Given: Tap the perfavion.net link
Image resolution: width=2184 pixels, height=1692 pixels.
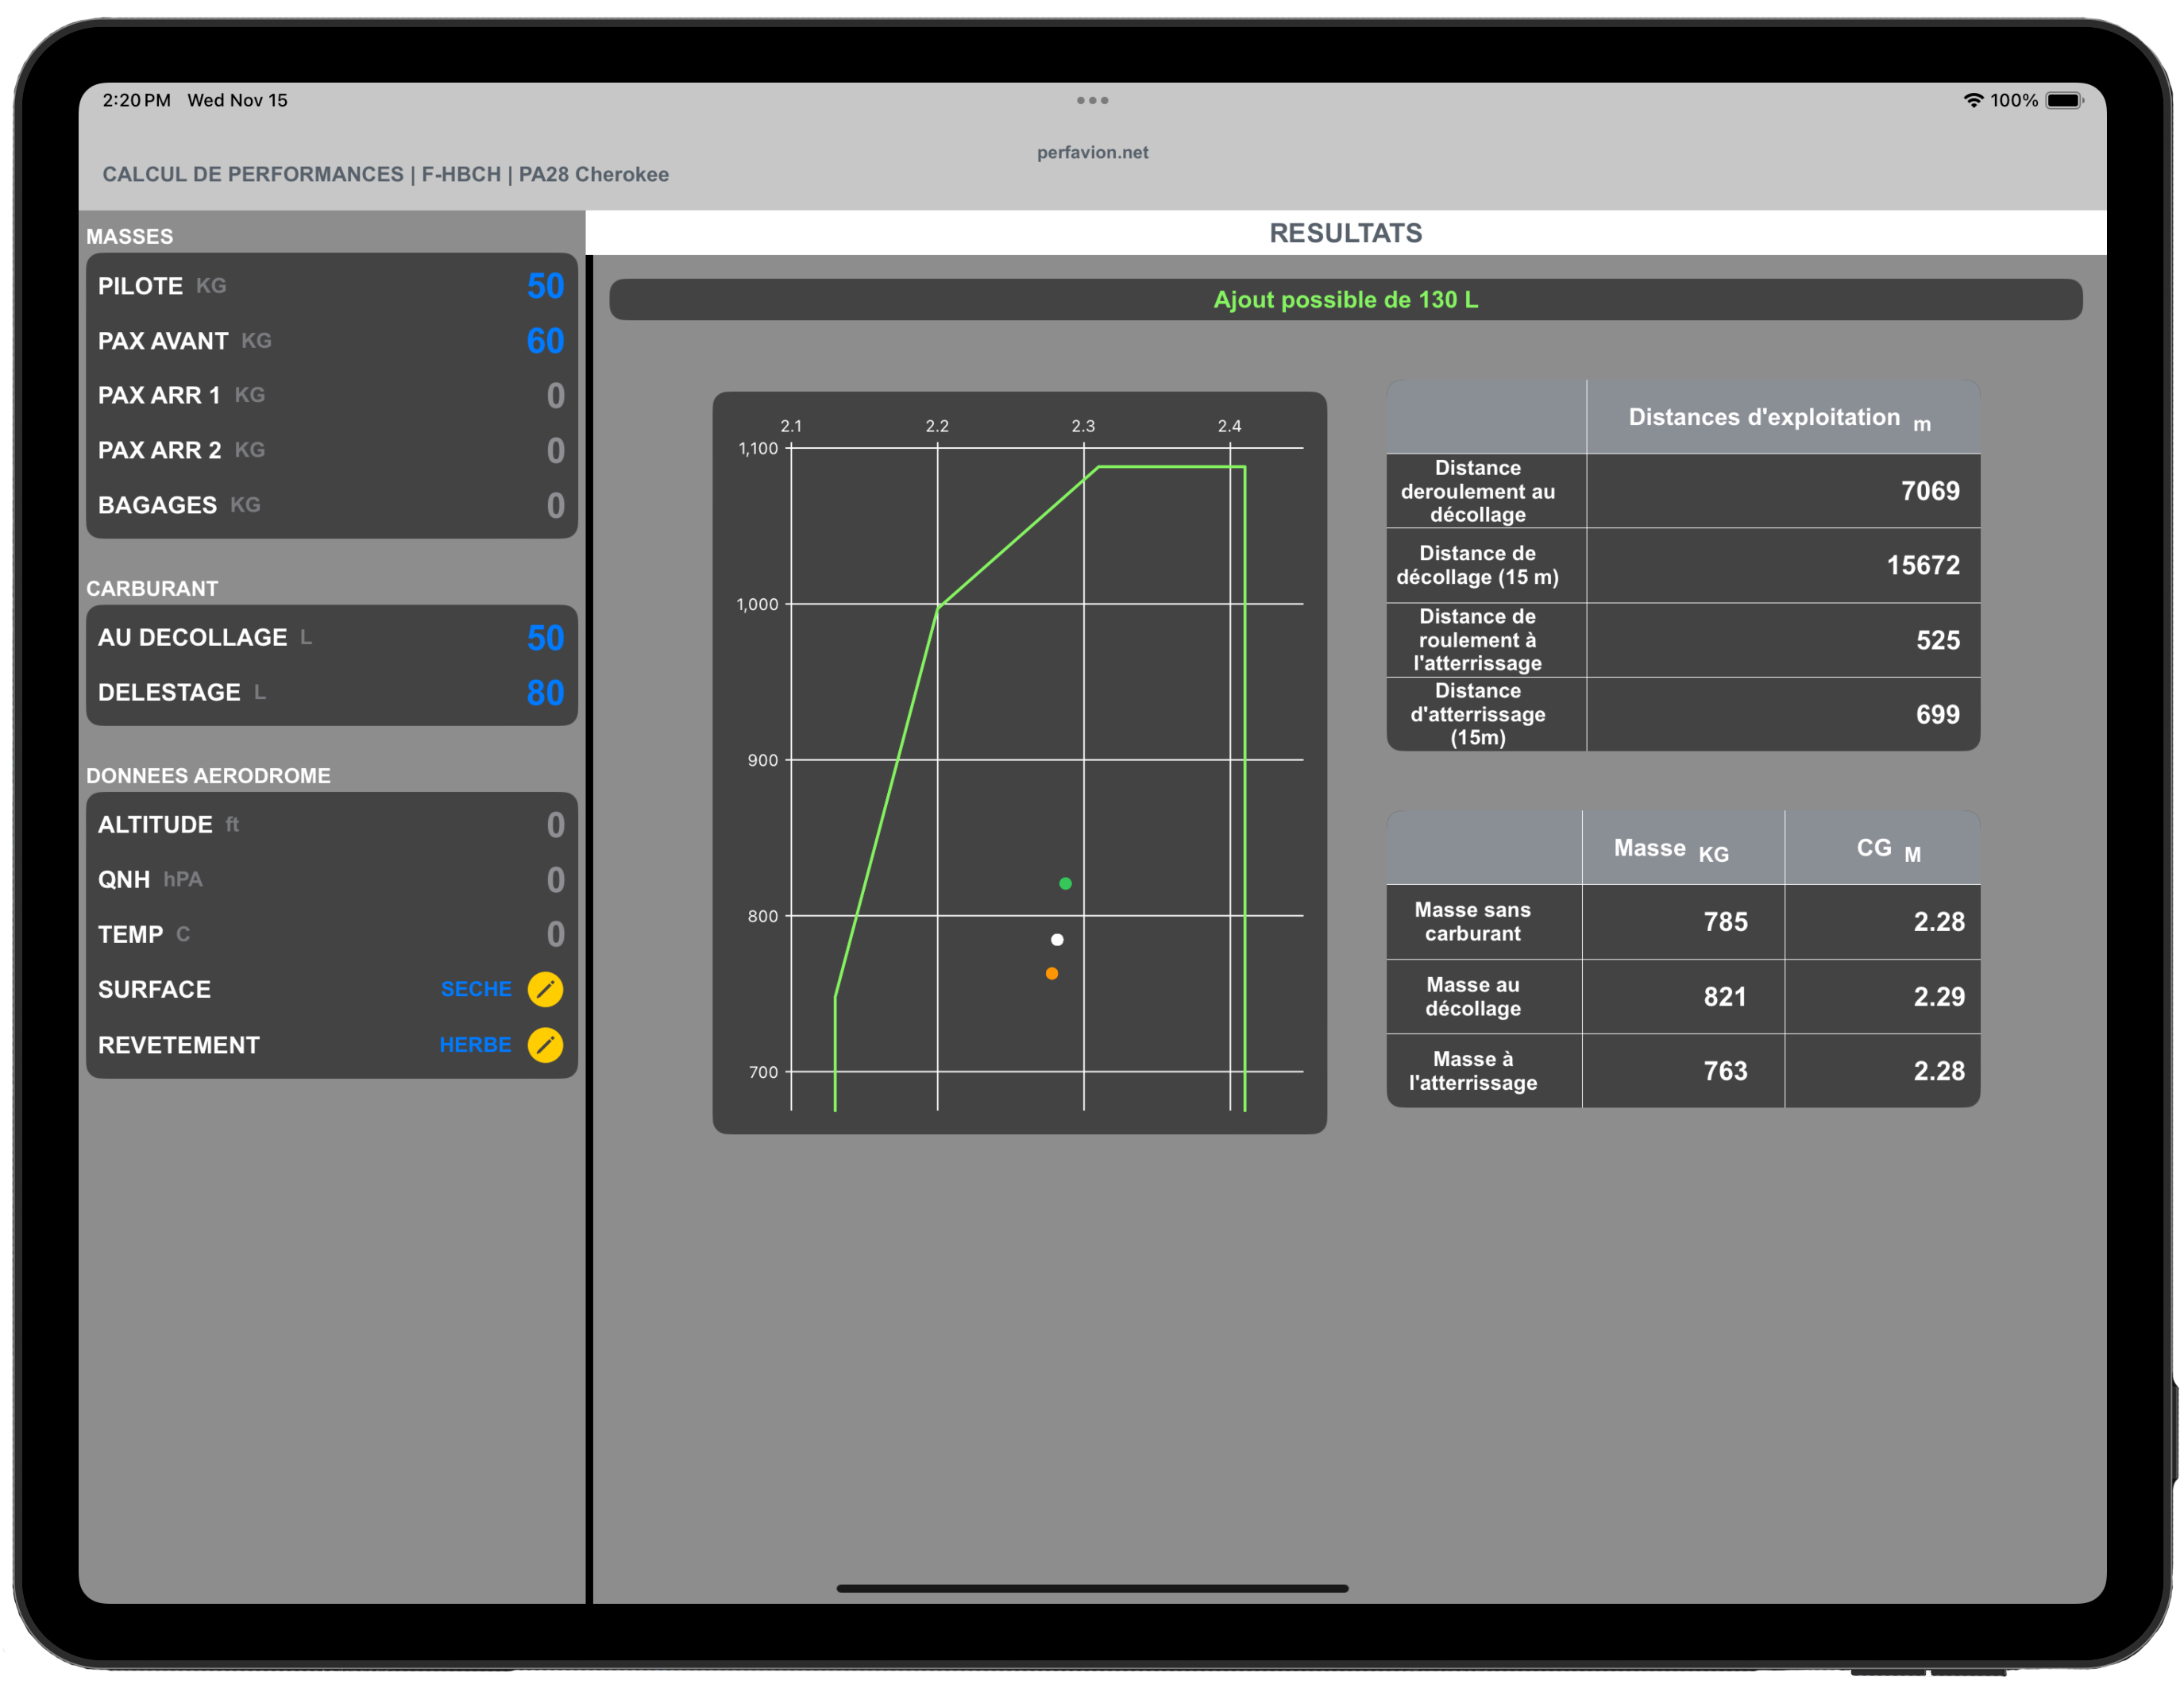Looking at the screenshot, I should (1092, 152).
